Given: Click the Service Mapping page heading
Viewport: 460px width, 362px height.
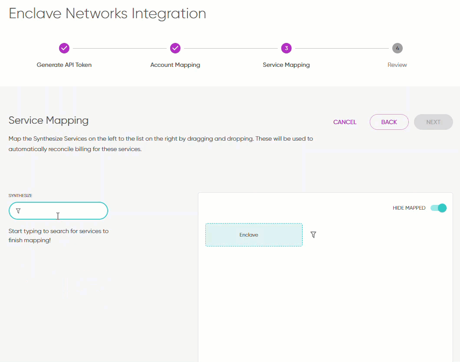Looking at the screenshot, I should 48,120.
